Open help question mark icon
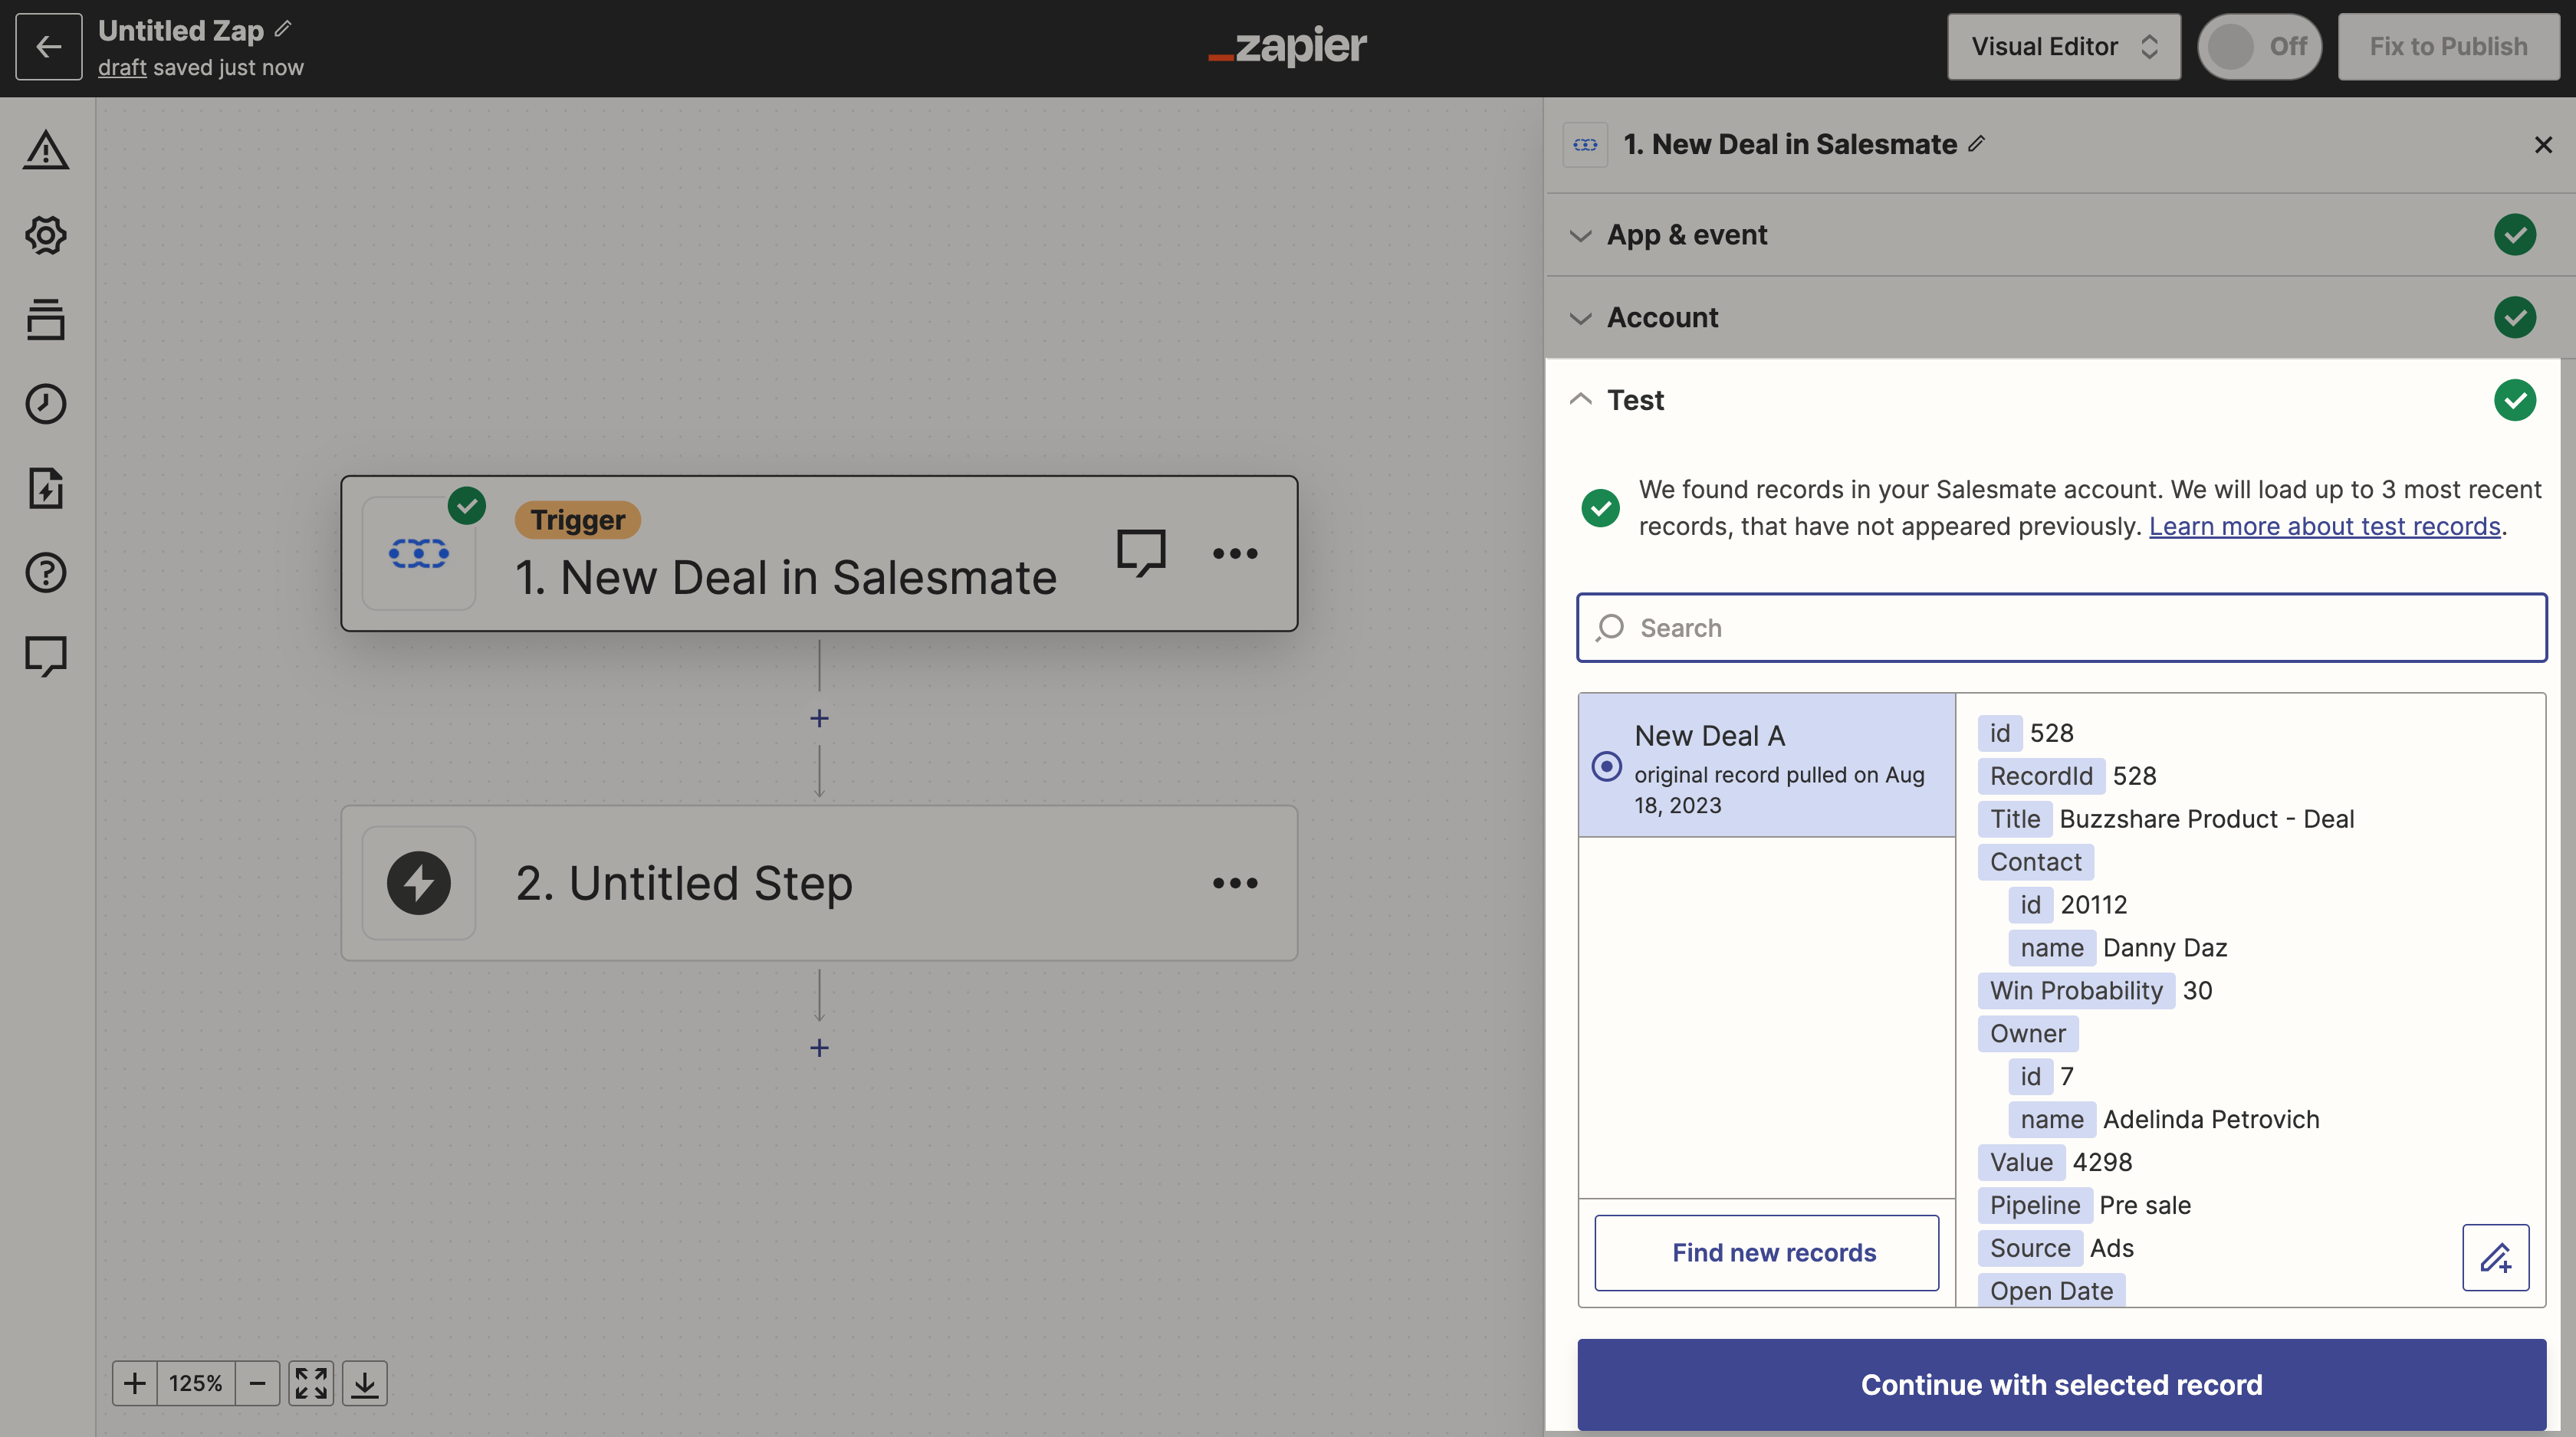Viewport: 2576px width, 1437px height. point(46,573)
